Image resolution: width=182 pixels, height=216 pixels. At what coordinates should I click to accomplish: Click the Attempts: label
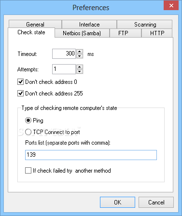point(28,69)
